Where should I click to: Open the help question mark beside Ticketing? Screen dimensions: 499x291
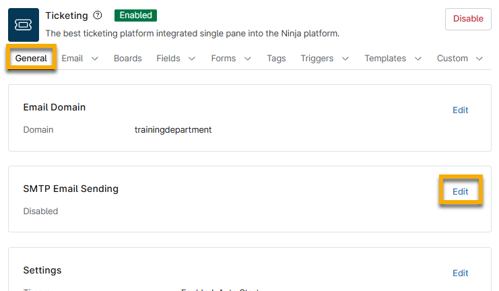(x=98, y=15)
